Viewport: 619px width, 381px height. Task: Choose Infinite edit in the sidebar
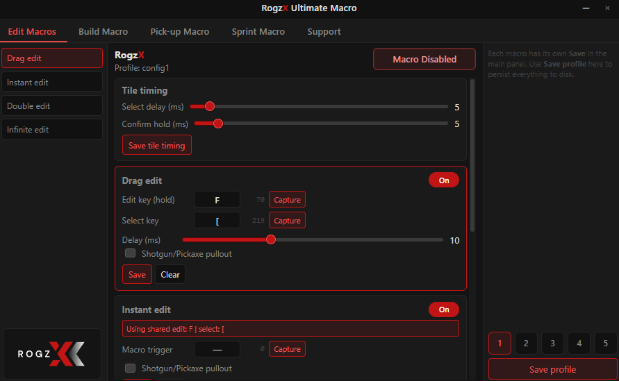point(52,129)
